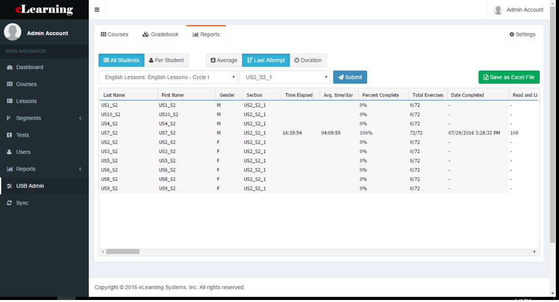Select the Courses sidebar icon
The width and height of the screenshot is (559, 302).
28,84
